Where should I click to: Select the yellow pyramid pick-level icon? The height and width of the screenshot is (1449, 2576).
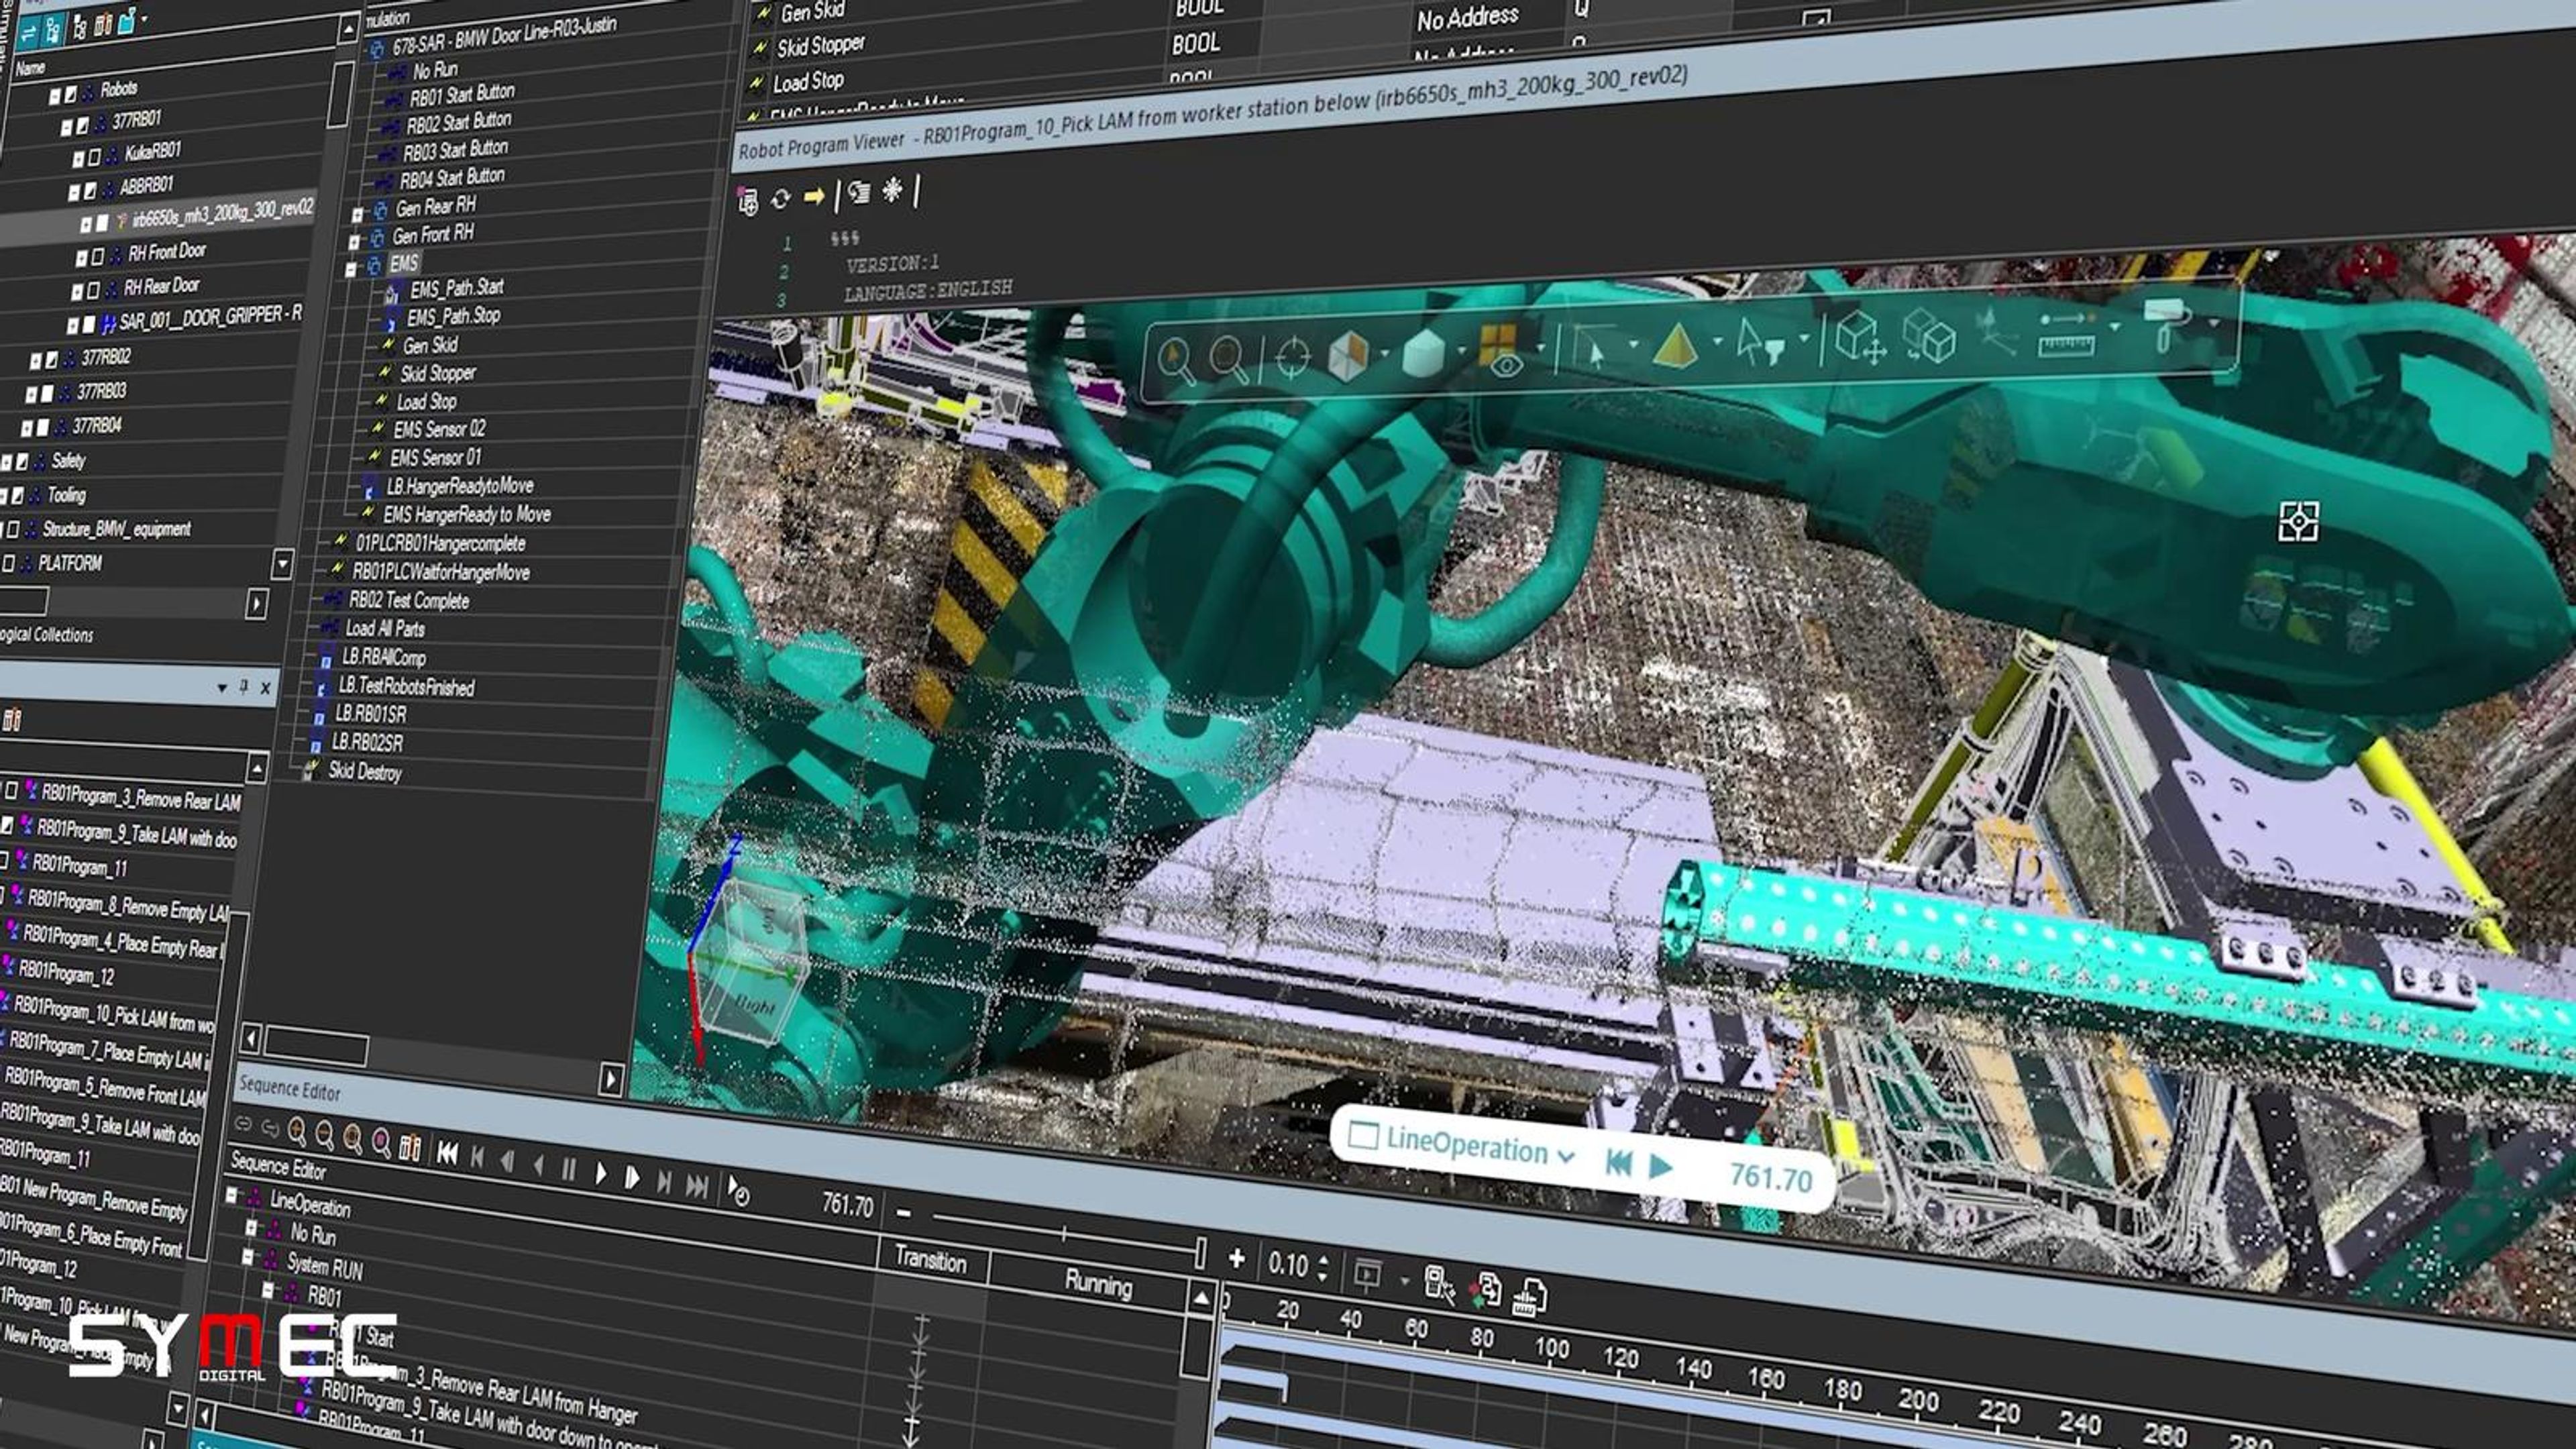tap(1676, 347)
